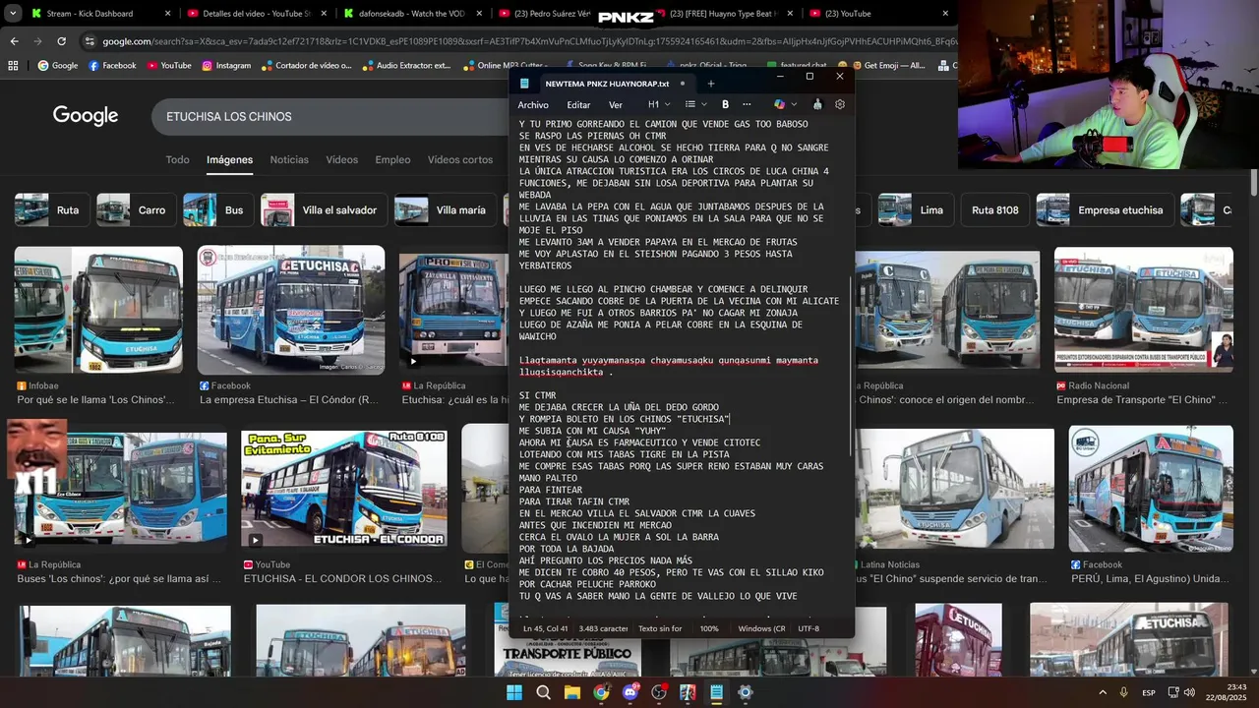The width and height of the screenshot is (1259, 708).
Task: Close the Detalles del video YouTube tab
Action: pos(323,14)
